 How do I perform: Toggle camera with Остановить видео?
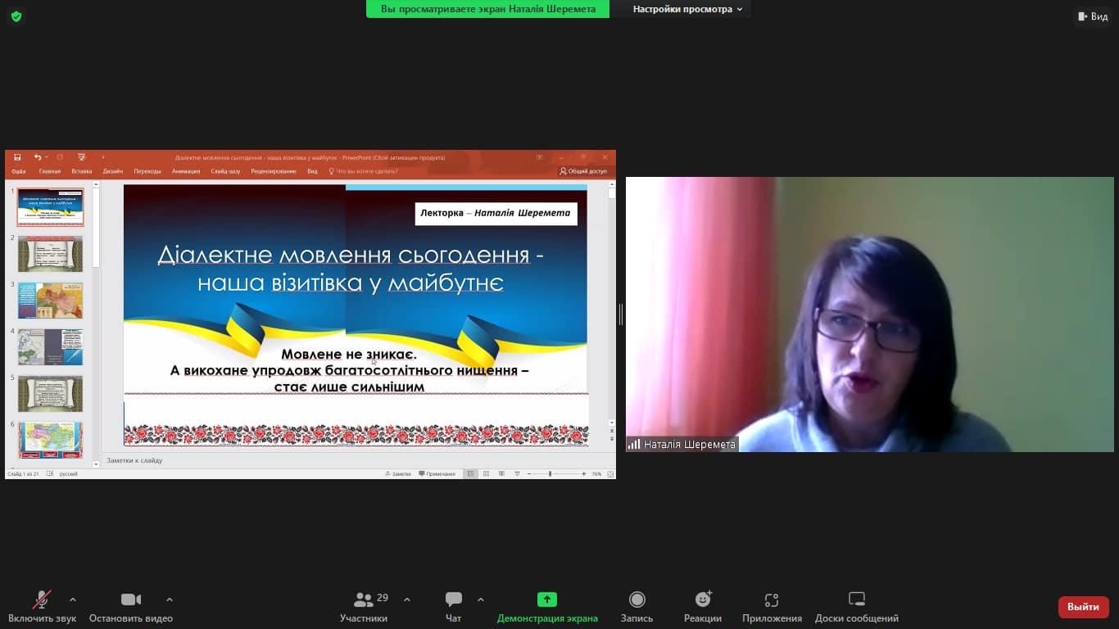(x=131, y=600)
